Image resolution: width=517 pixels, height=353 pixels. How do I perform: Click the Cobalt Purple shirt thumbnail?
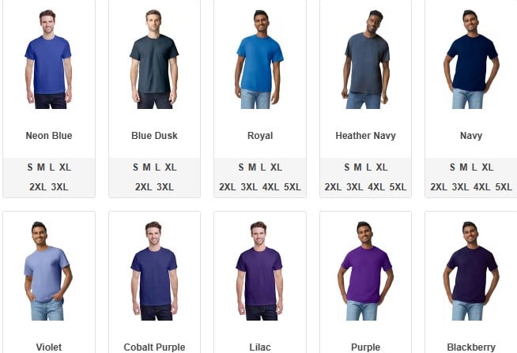[x=154, y=271]
